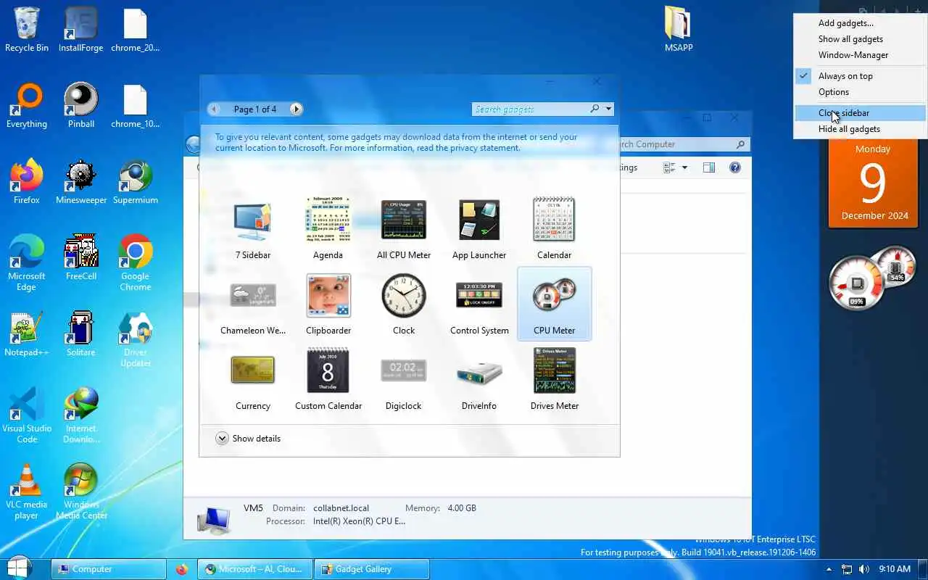Select the CPU Meter gadget
The image size is (928, 580).
tap(555, 304)
